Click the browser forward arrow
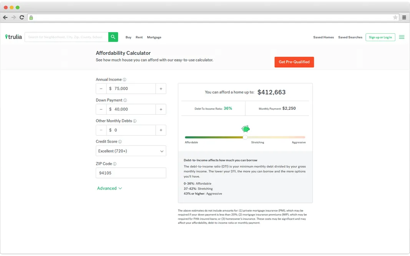410x256 pixels. (13, 18)
